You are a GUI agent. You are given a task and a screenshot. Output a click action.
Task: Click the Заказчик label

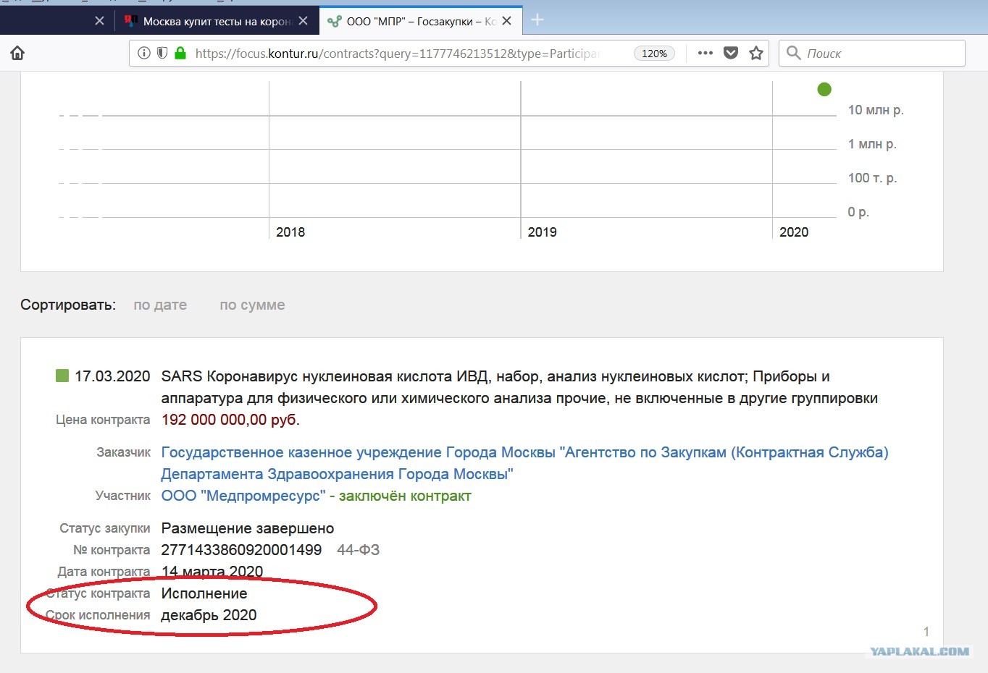(x=123, y=452)
